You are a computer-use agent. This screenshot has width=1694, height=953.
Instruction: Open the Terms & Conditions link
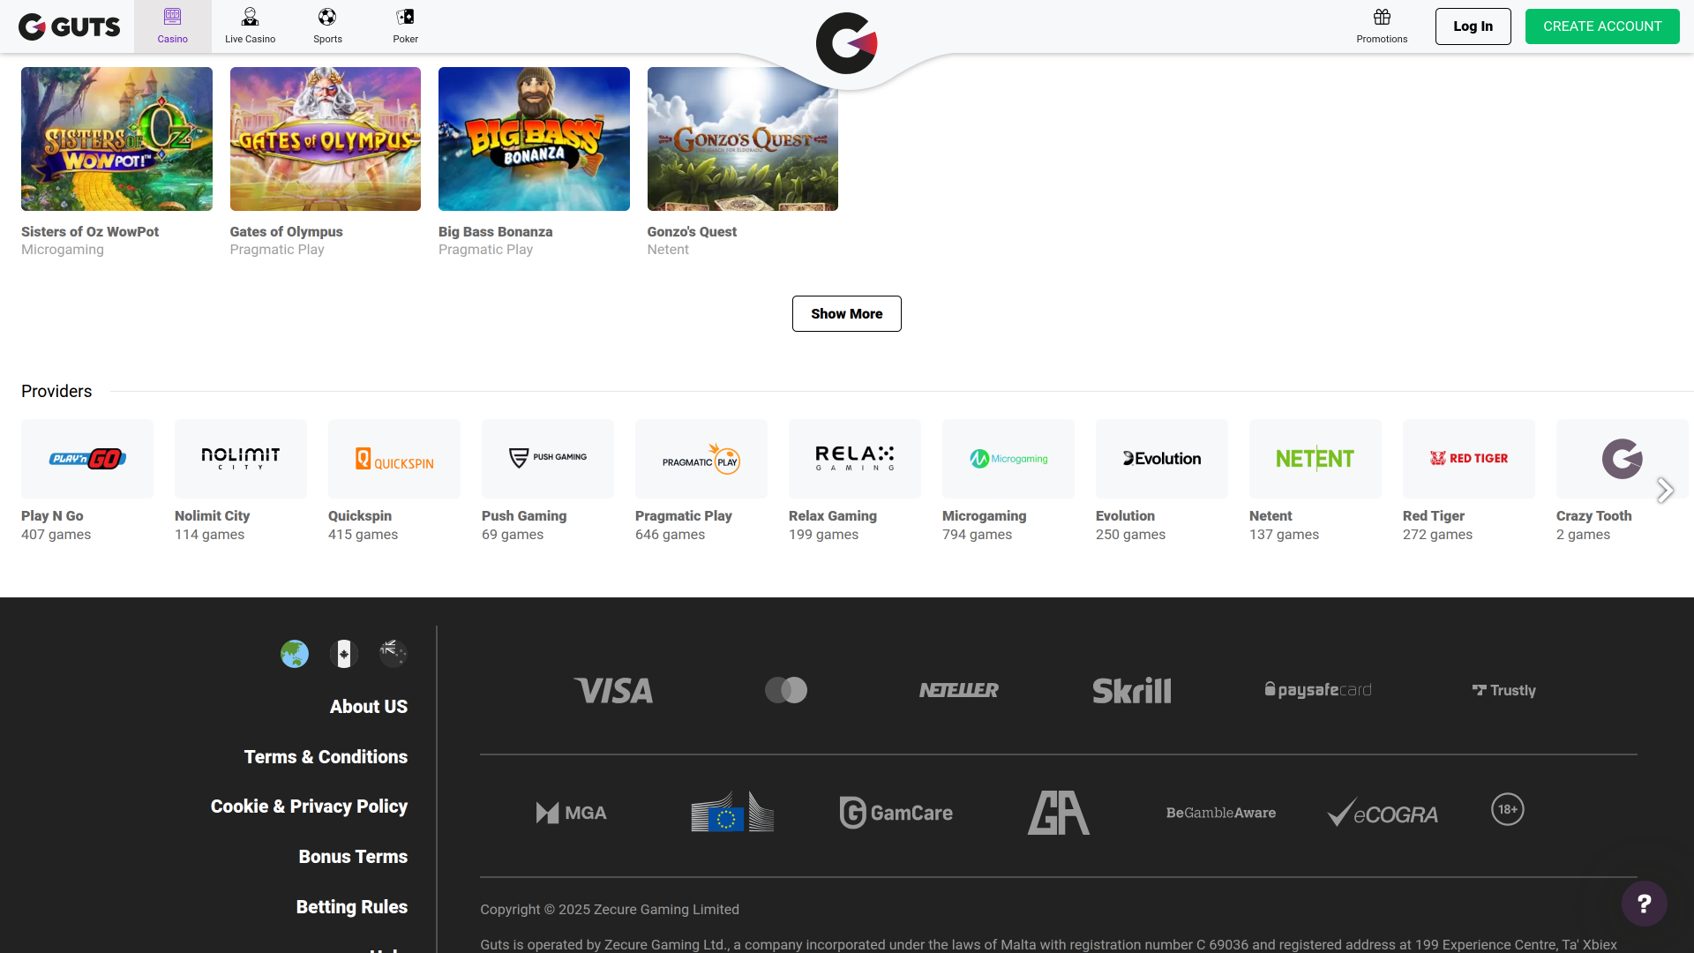(x=325, y=756)
